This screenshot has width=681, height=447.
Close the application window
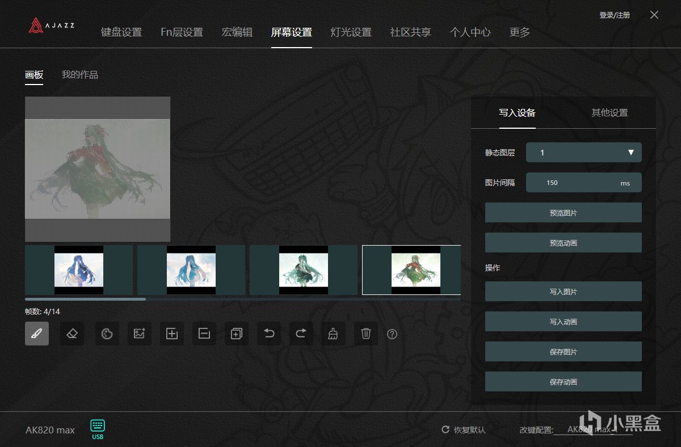(x=654, y=15)
